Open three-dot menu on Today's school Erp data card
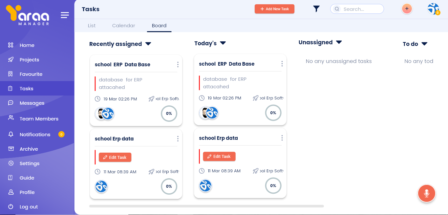The width and height of the screenshot is (448, 215). pyautogui.click(x=282, y=138)
